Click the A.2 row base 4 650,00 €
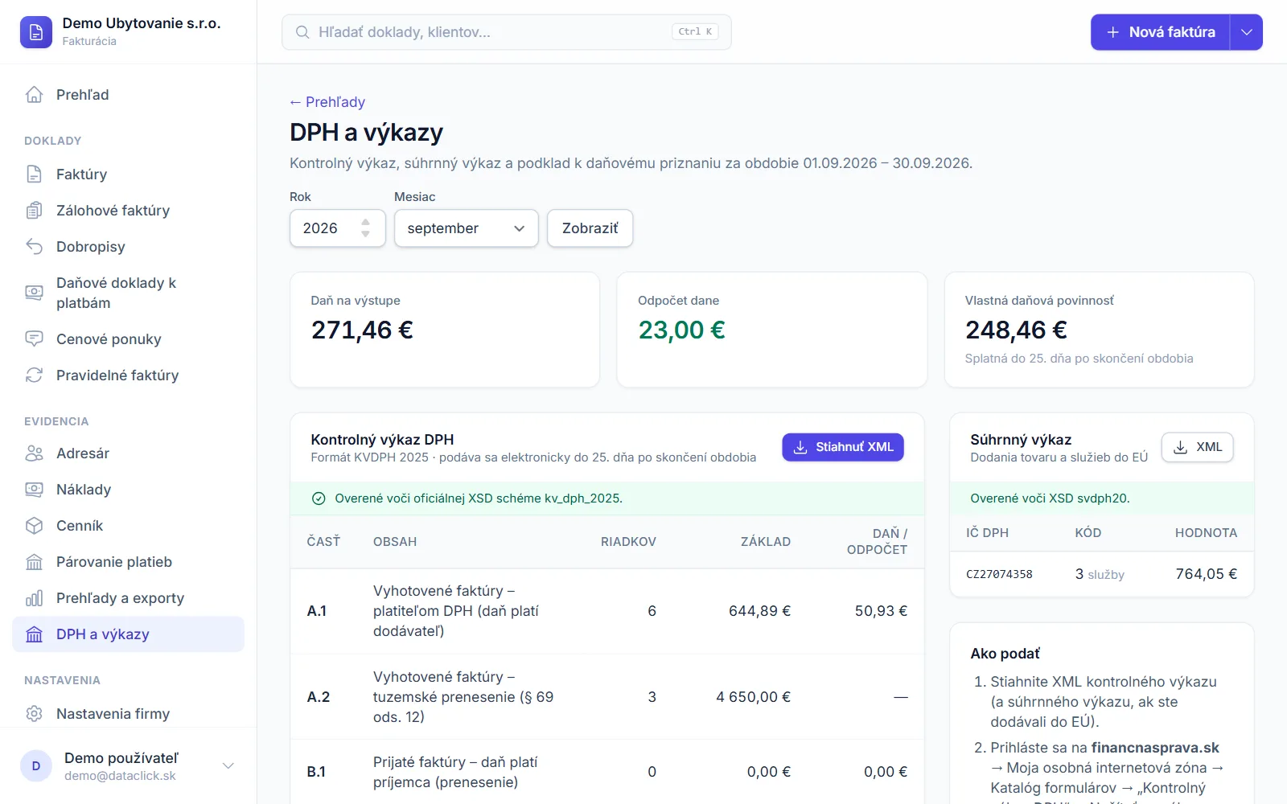 [x=753, y=697]
